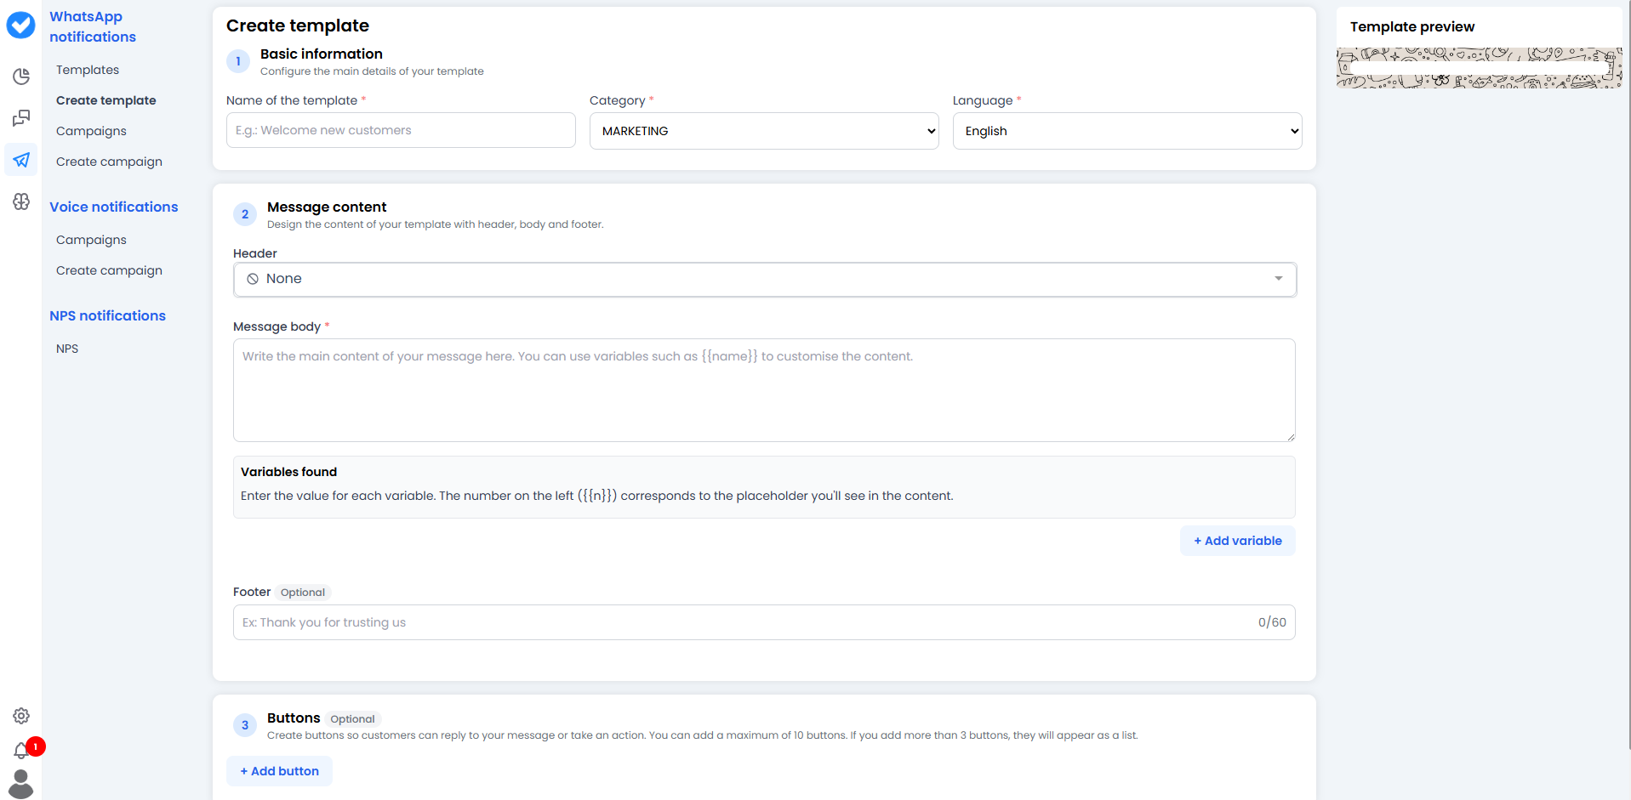
Task: Go to Templates under WhatsApp notifications
Action: tap(88, 70)
